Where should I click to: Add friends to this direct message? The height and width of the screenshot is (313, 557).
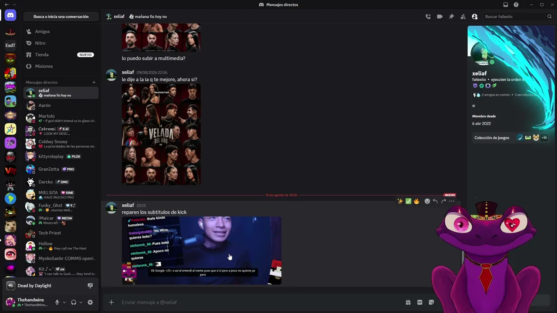(463, 17)
